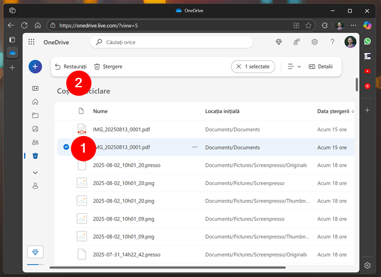Image resolution: width=381 pixels, height=277 pixels.
Task: Click the browser back arrow
Action: point(11,25)
